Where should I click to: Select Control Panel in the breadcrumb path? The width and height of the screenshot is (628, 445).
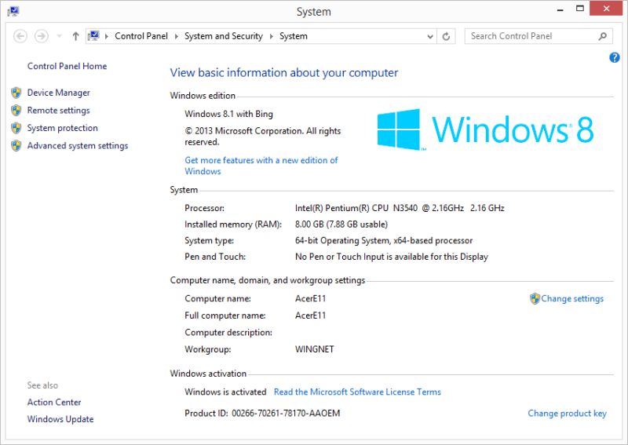pos(141,36)
